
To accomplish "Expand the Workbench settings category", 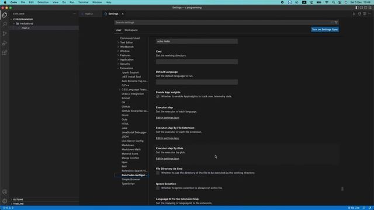I will click(118, 47).
